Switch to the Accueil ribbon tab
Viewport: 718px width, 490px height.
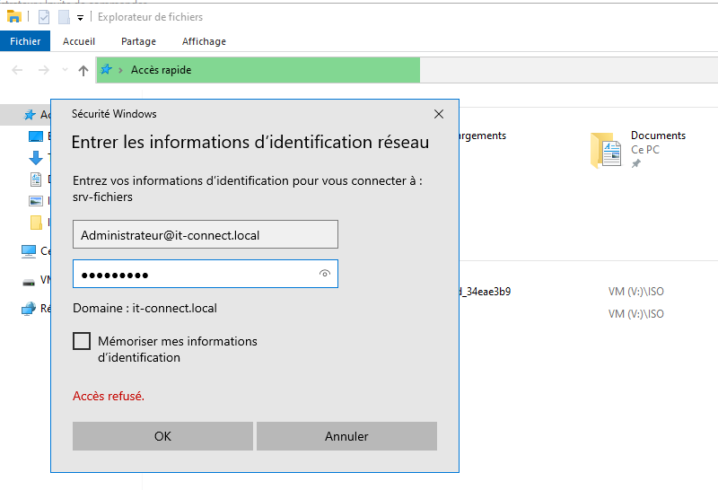point(79,41)
